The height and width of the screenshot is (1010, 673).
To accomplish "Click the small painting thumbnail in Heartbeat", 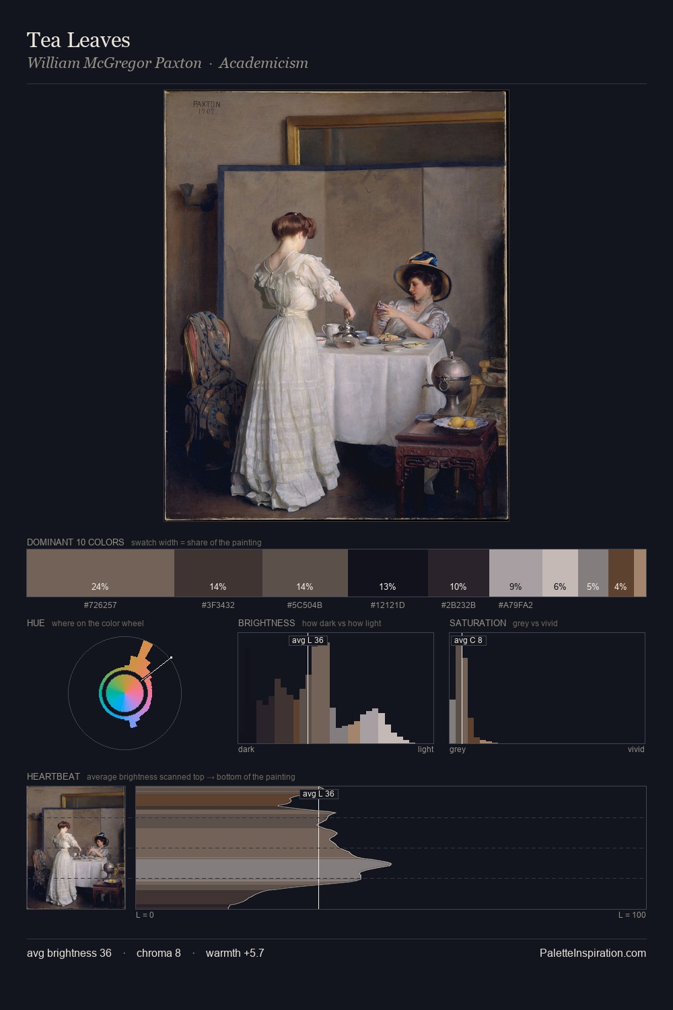I will coord(76,848).
